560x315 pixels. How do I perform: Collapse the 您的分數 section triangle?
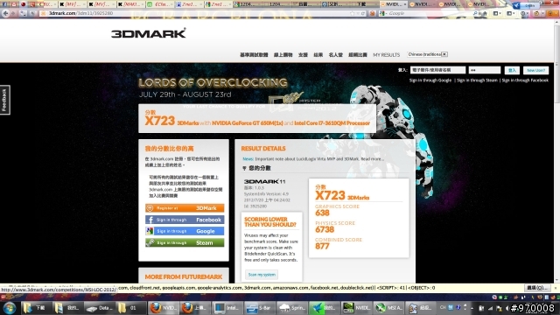click(x=244, y=168)
